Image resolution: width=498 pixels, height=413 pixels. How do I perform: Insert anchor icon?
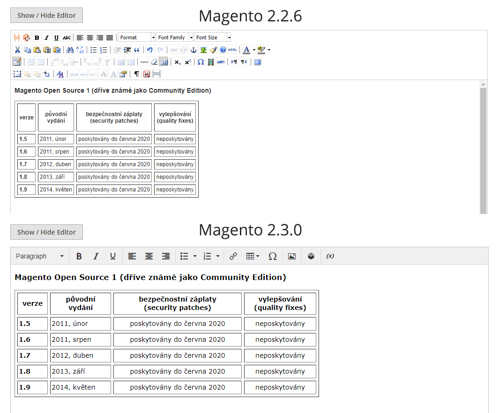[193, 50]
